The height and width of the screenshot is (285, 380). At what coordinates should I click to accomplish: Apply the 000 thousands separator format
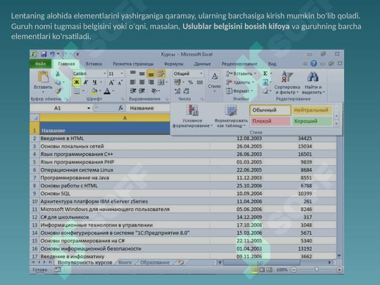[x=199, y=83]
